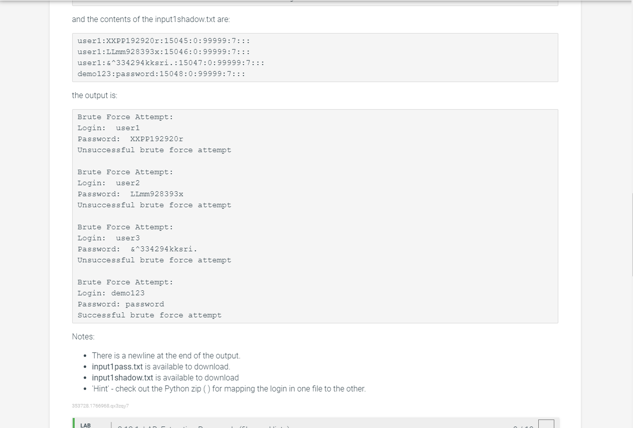Select the brute force output code block
633x428 pixels.
pos(315,215)
